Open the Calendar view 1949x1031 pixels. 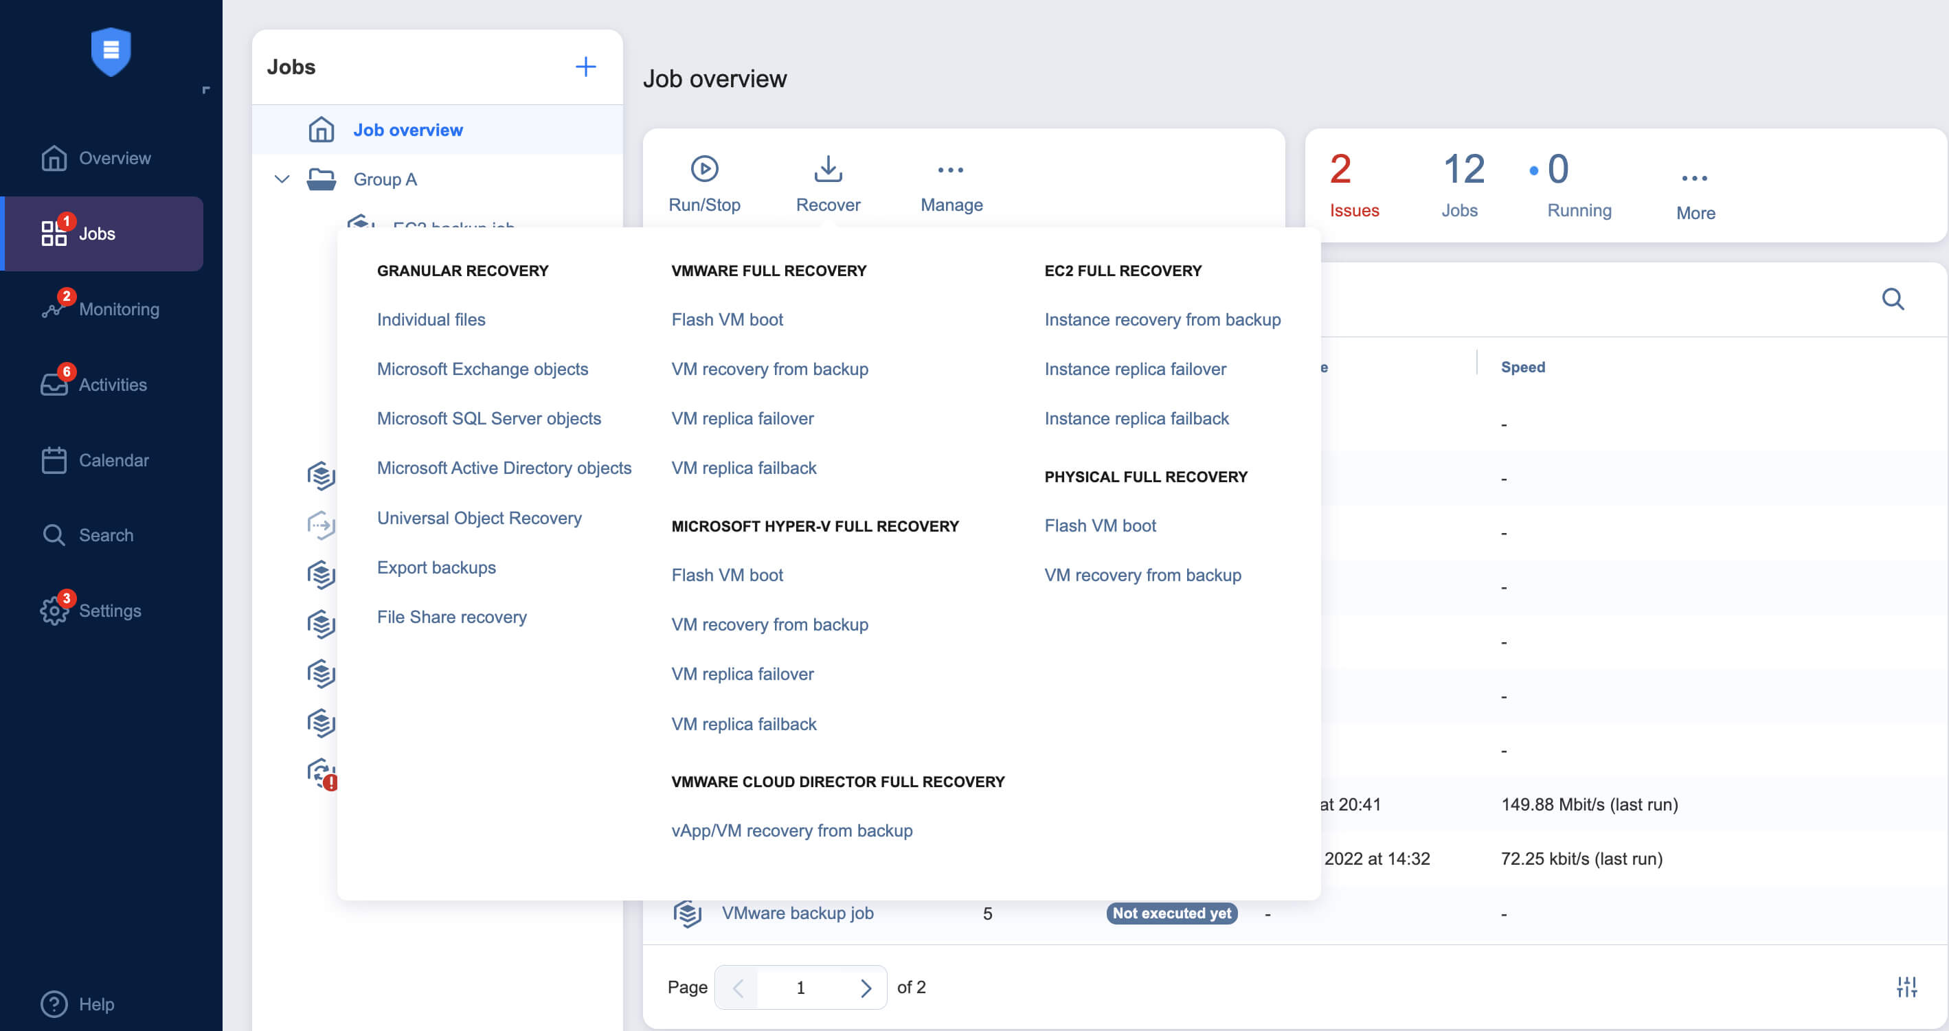tap(114, 460)
